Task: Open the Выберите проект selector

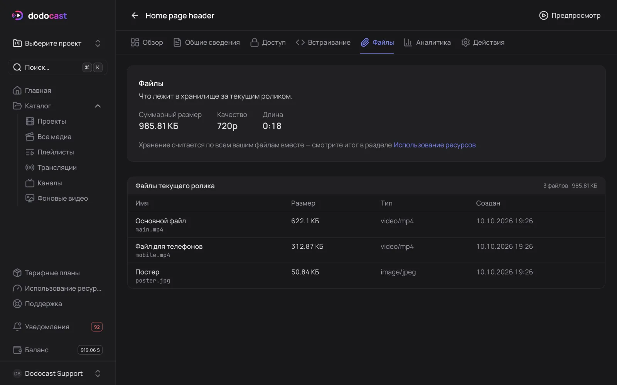Action: (57, 43)
